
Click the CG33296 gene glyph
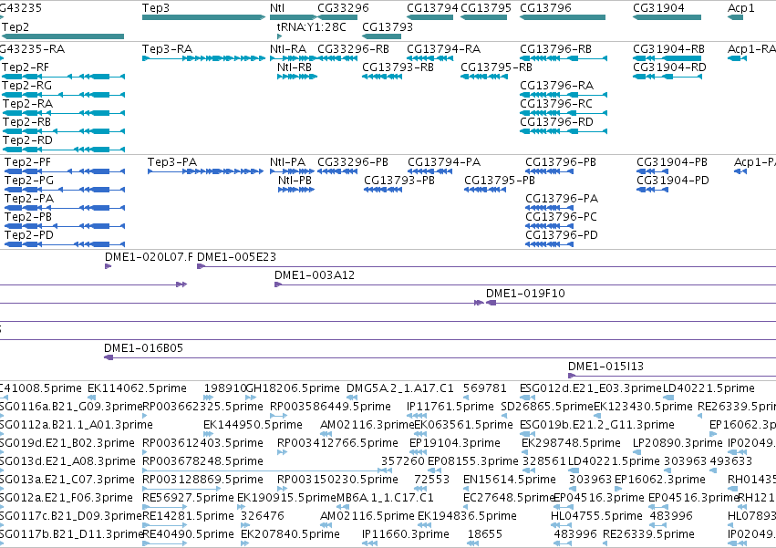[337, 17]
